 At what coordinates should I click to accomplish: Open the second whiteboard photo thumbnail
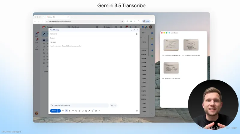coord(191,45)
